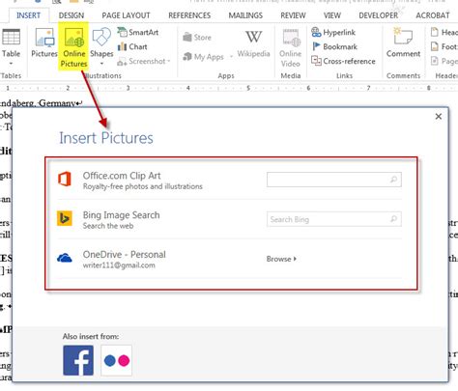Open the ACROBAT tab

pyautogui.click(x=433, y=15)
